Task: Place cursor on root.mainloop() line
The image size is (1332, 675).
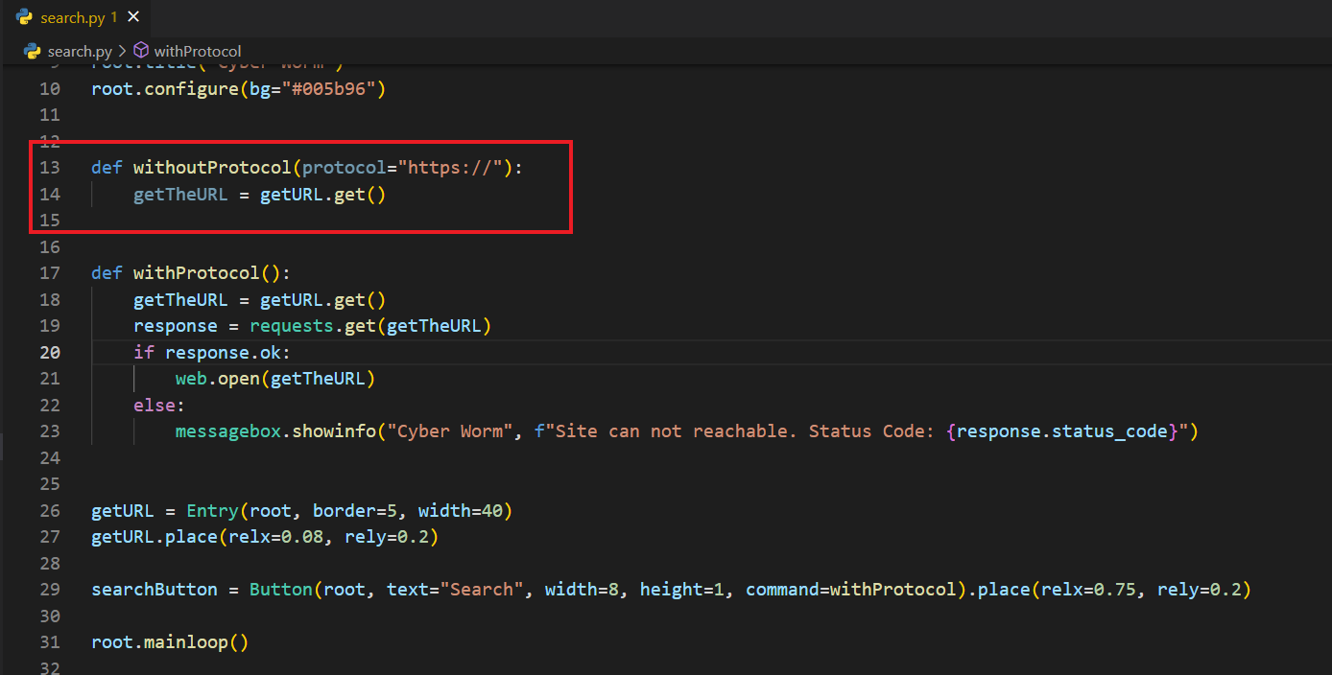Action: 170,642
